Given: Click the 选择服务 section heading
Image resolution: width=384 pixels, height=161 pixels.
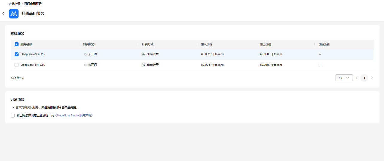Looking at the screenshot, I should [17, 33].
